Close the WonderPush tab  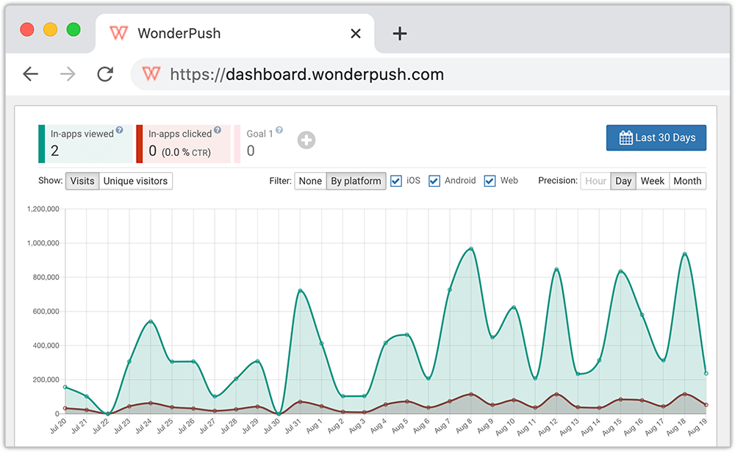coord(356,34)
